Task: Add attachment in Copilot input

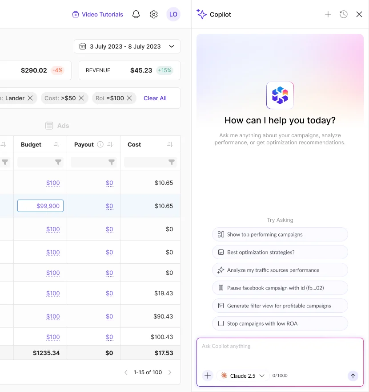Action: click(208, 376)
